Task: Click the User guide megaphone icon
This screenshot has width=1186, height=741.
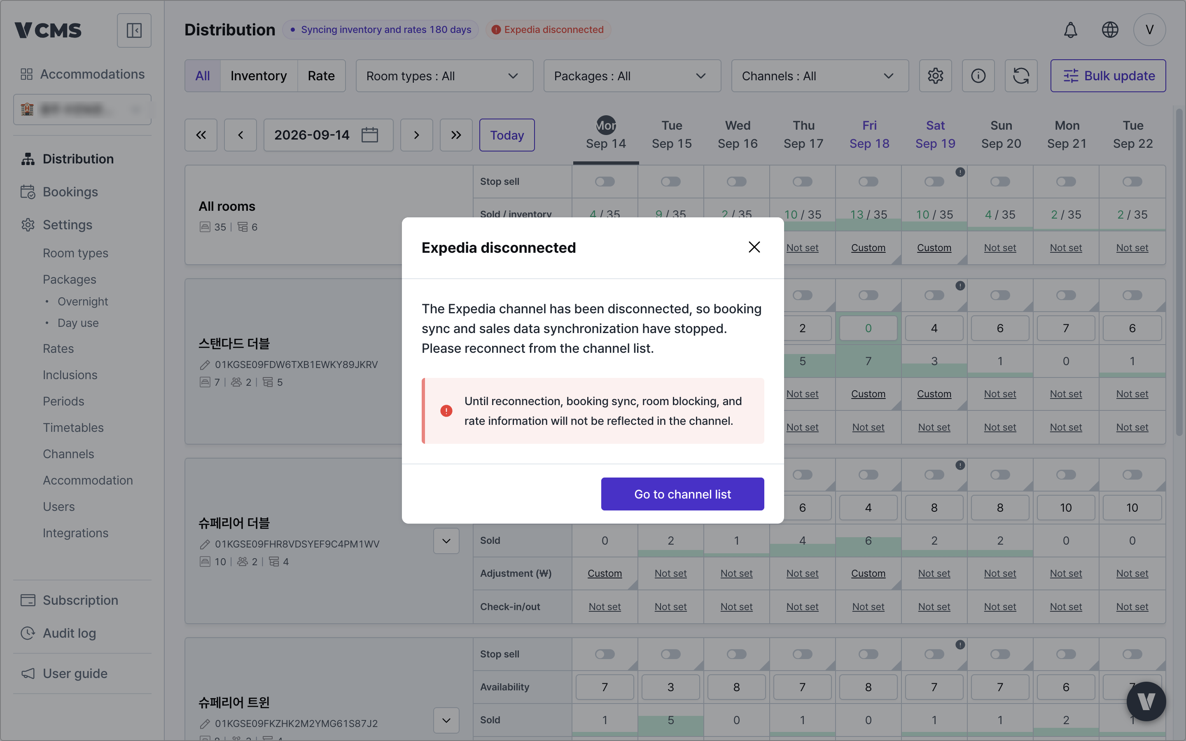Action: [x=28, y=673]
